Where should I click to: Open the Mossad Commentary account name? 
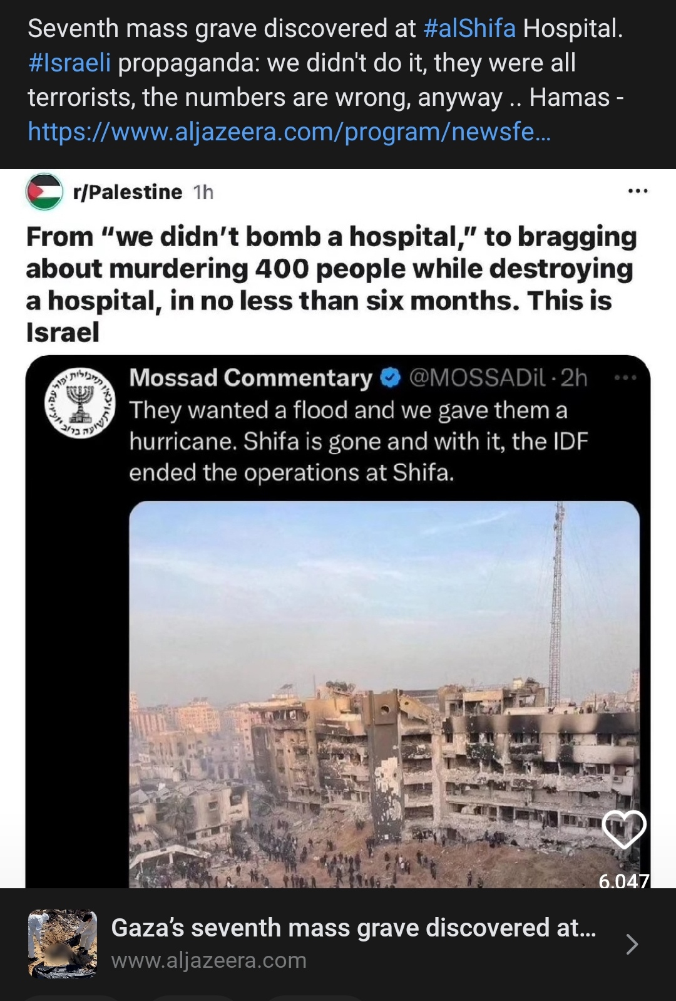click(250, 378)
